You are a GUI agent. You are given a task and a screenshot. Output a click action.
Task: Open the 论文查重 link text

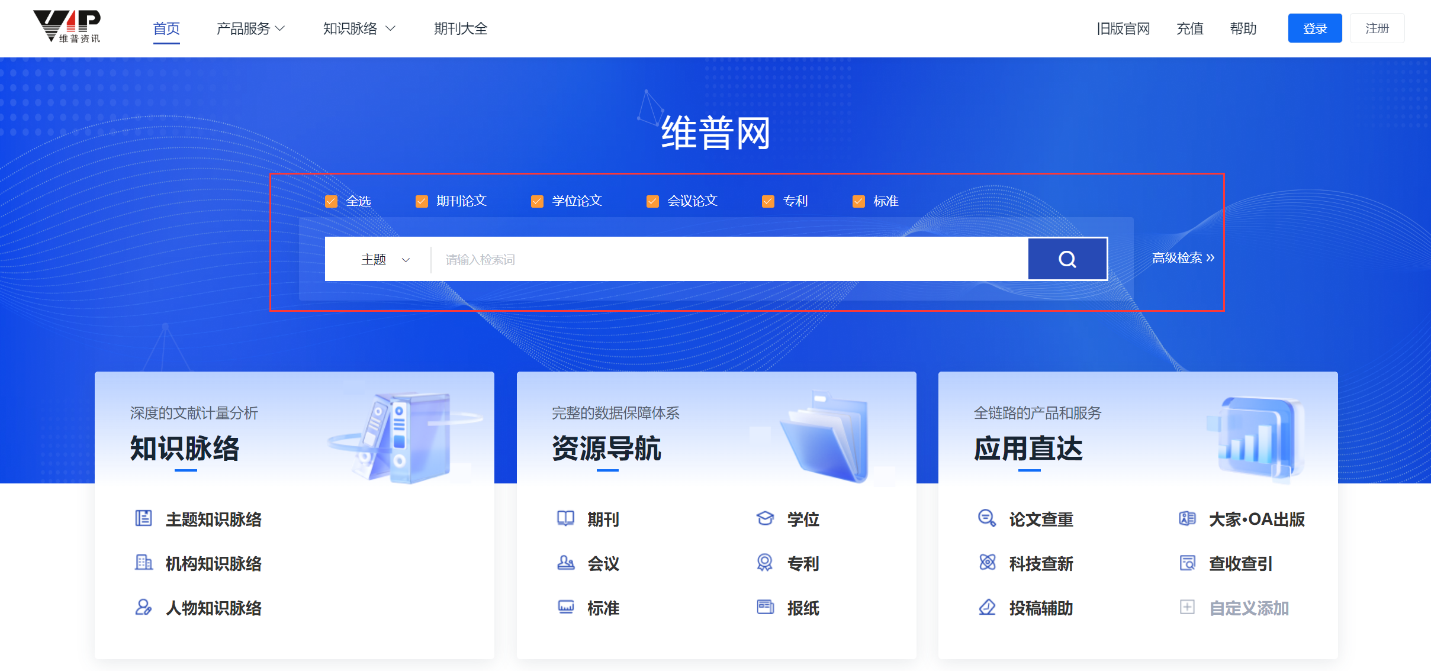[1041, 519]
